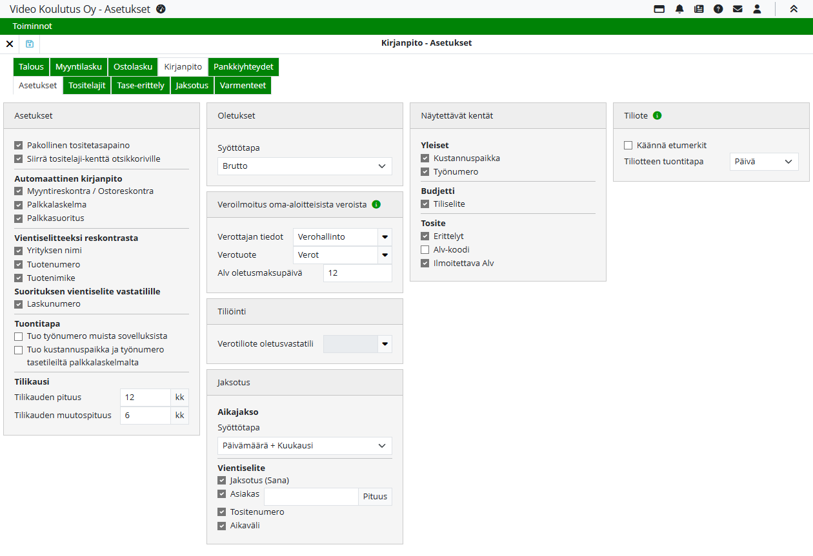This screenshot has height=556, width=813.
Task: Open the Brutto Syöttötapa dropdown
Action: (305, 166)
